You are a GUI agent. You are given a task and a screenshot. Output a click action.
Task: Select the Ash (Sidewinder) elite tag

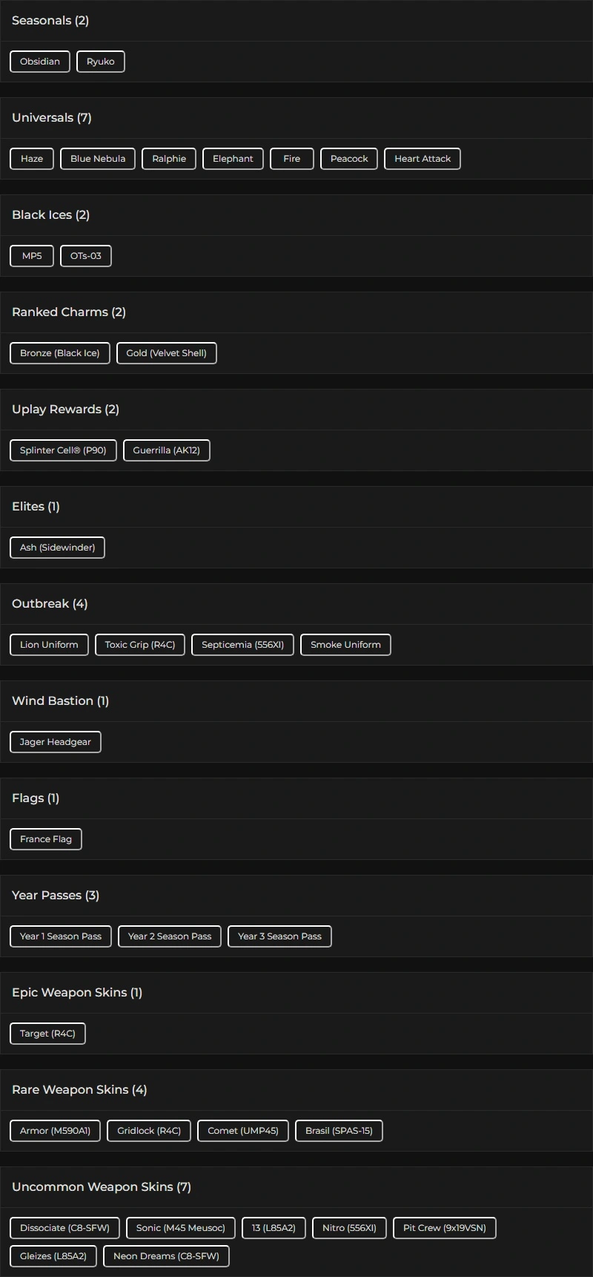coord(57,548)
